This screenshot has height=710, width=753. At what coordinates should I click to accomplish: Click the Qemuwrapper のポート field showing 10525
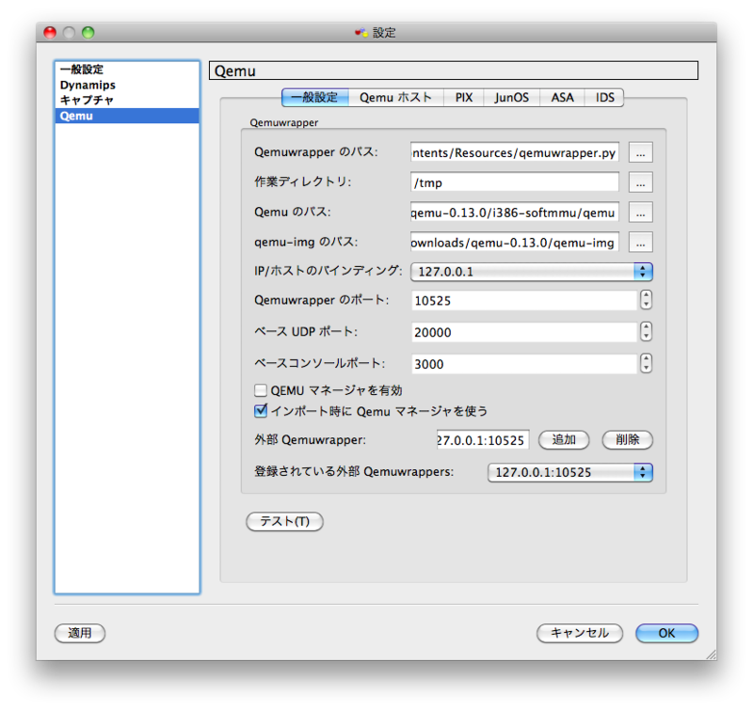[524, 300]
